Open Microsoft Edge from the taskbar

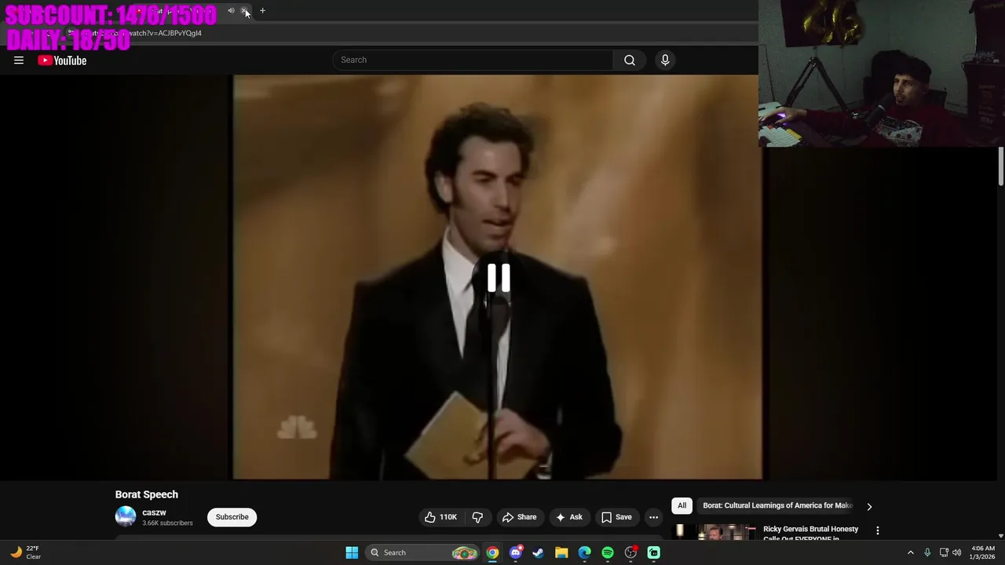coord(584,552)
